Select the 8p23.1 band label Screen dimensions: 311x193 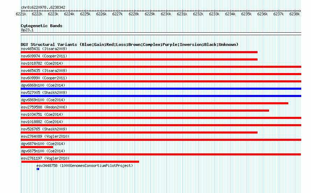pos(27,30)
